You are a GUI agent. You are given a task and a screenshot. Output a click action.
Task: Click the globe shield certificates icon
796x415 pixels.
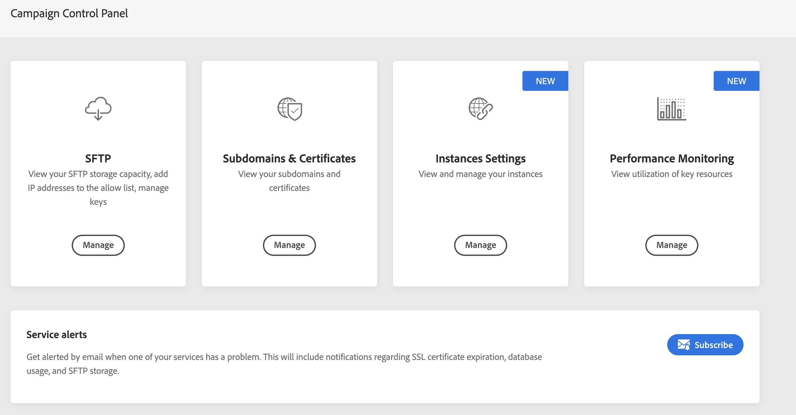[x=289, y=109]
